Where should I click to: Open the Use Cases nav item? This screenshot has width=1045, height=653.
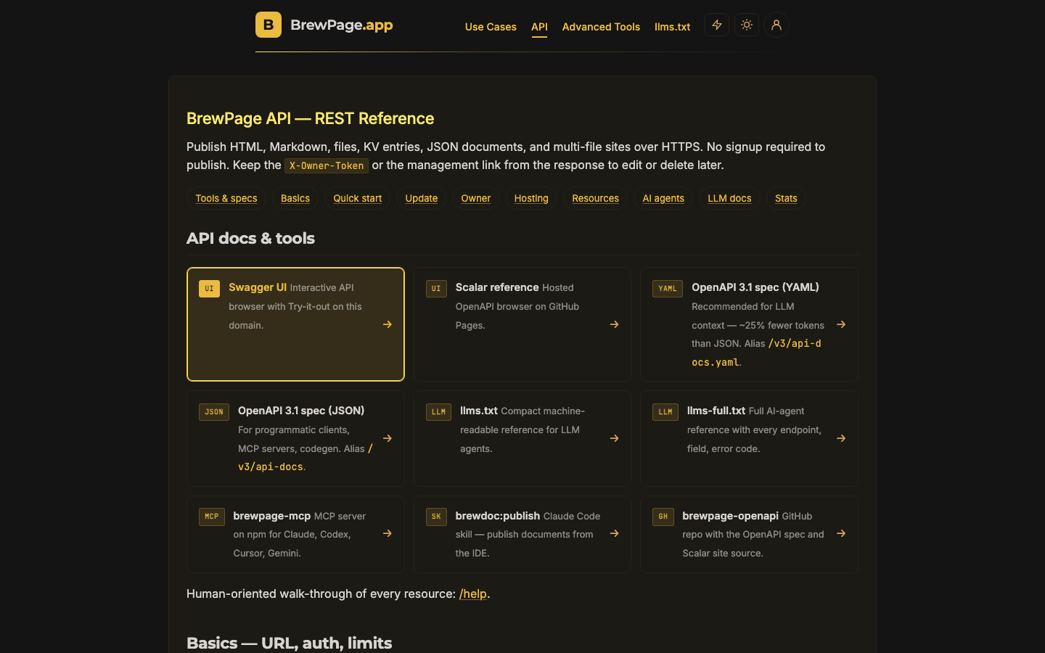[x=491, y=27]
